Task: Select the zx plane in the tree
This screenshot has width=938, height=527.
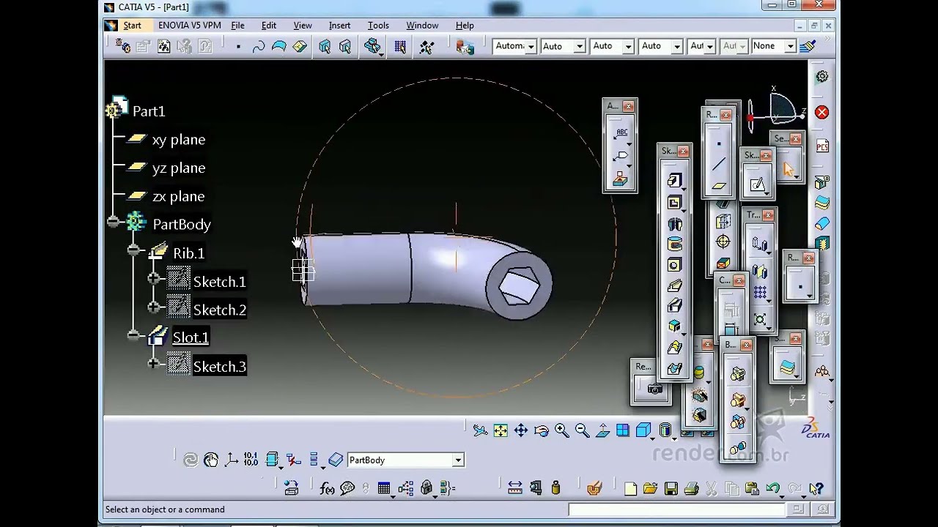Action: pos(178,196)
